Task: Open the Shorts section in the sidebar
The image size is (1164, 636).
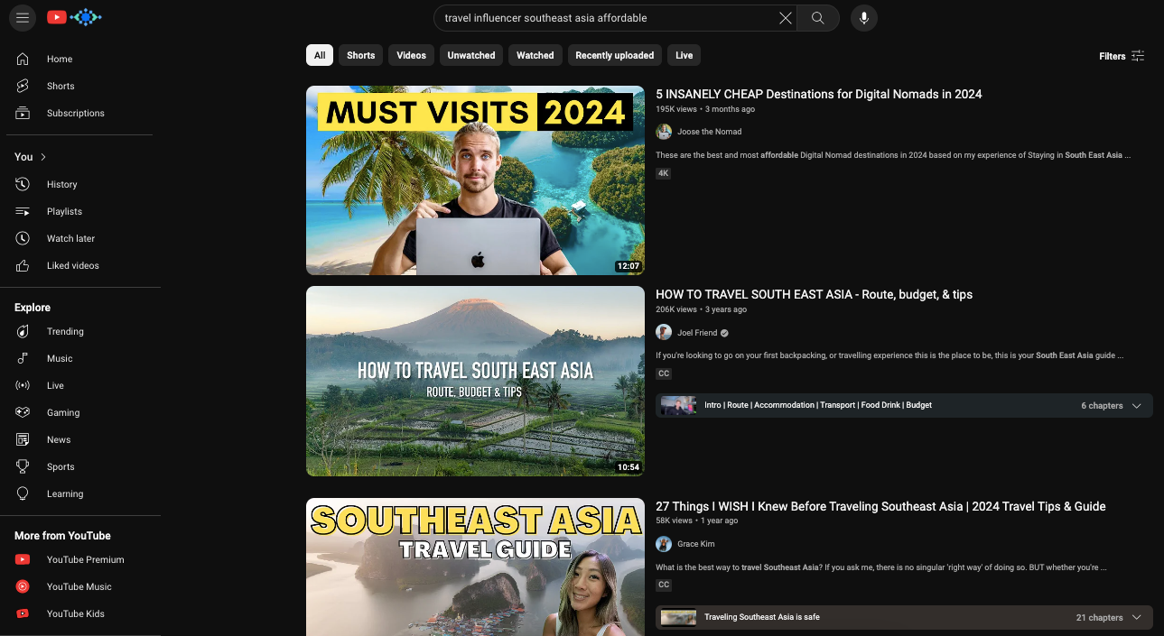Action: point(60,86)
